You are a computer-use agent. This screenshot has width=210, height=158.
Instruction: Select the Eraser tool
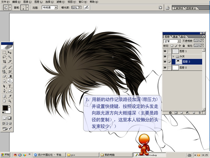pyautogui.click(x=4, y=76)
